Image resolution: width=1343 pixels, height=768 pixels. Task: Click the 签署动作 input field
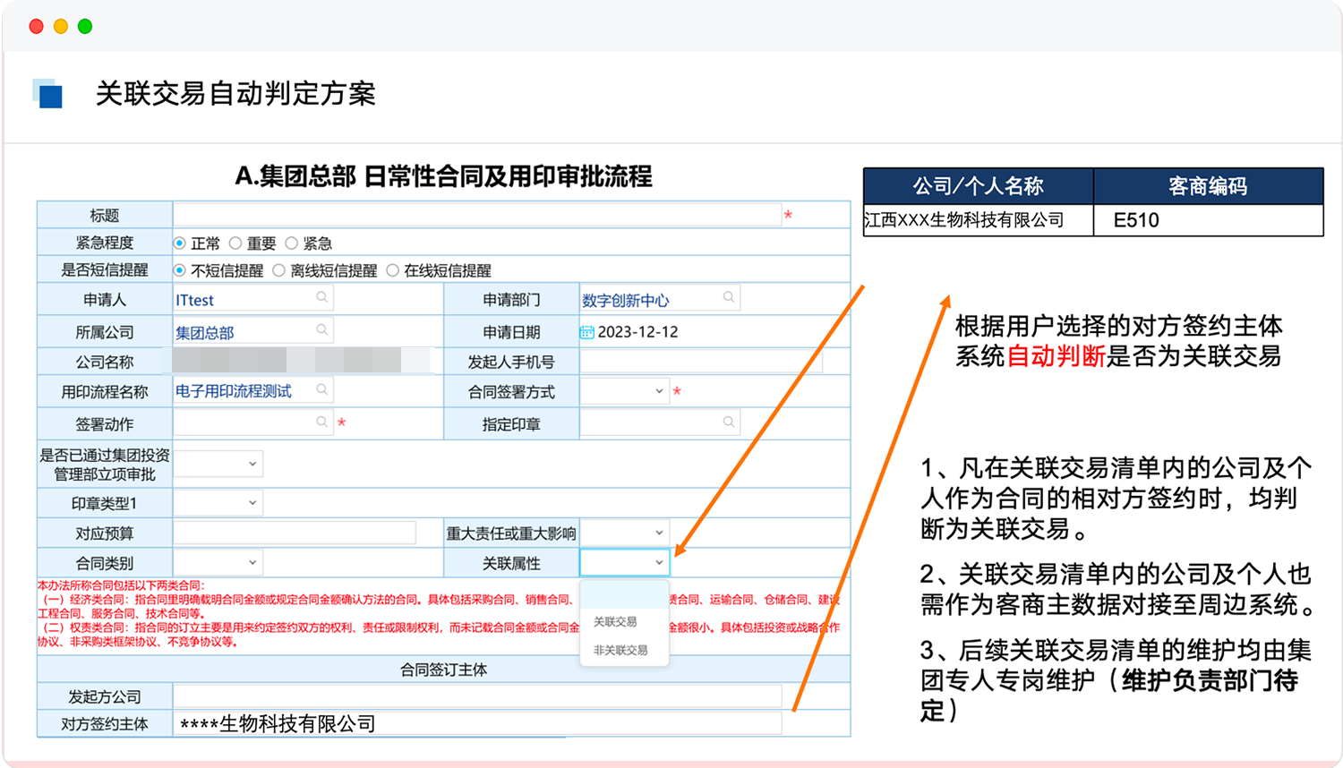click(253, 422)
